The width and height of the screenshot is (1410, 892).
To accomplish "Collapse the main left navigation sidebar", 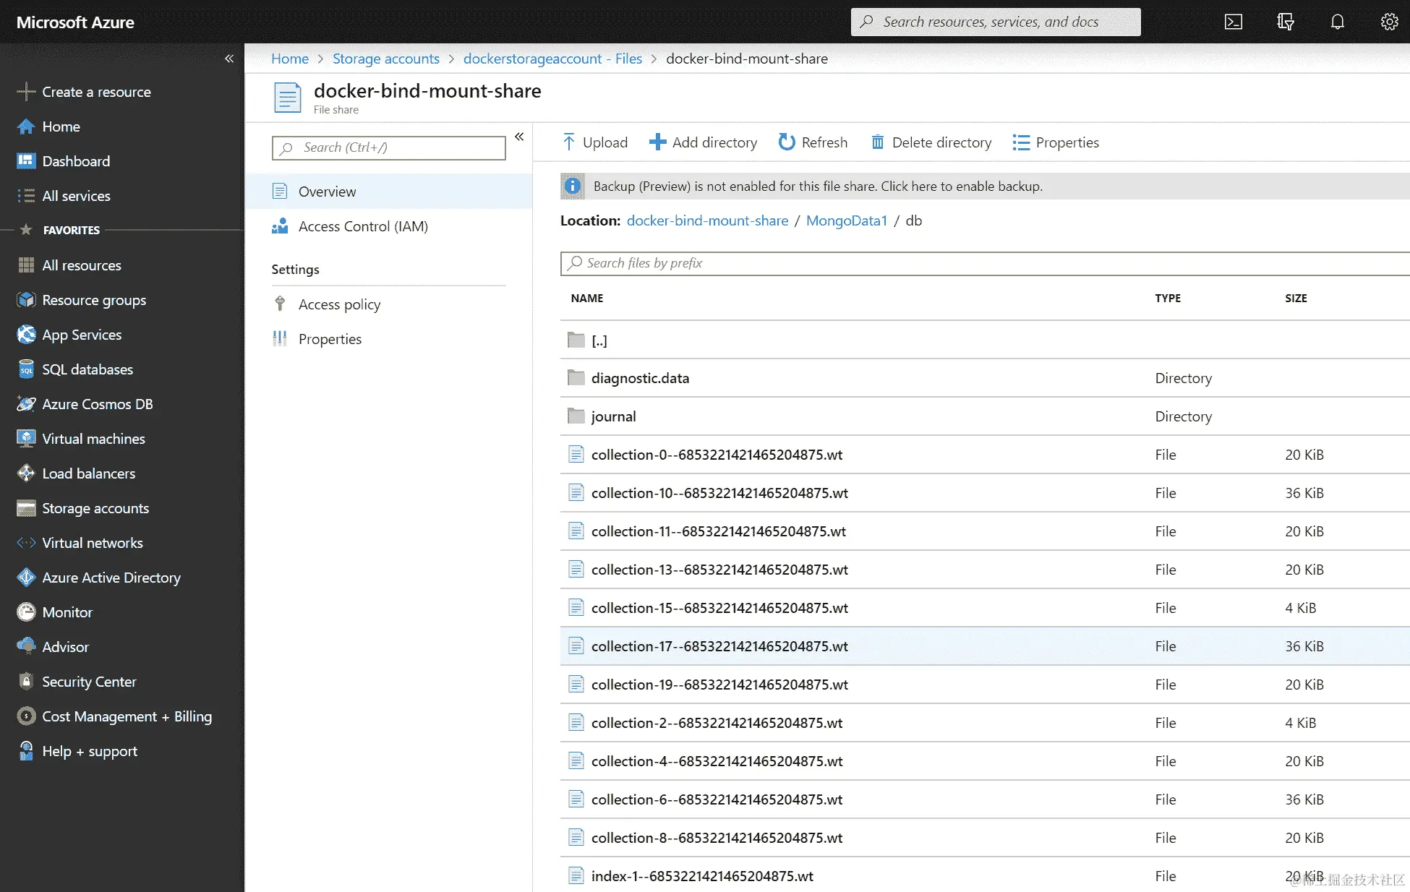I will (x=229, y=59).
